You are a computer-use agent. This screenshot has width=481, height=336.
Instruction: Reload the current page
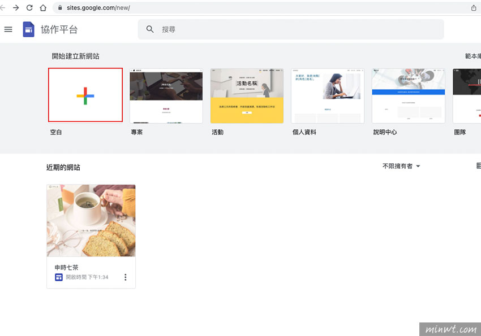(x=29, y=8)
